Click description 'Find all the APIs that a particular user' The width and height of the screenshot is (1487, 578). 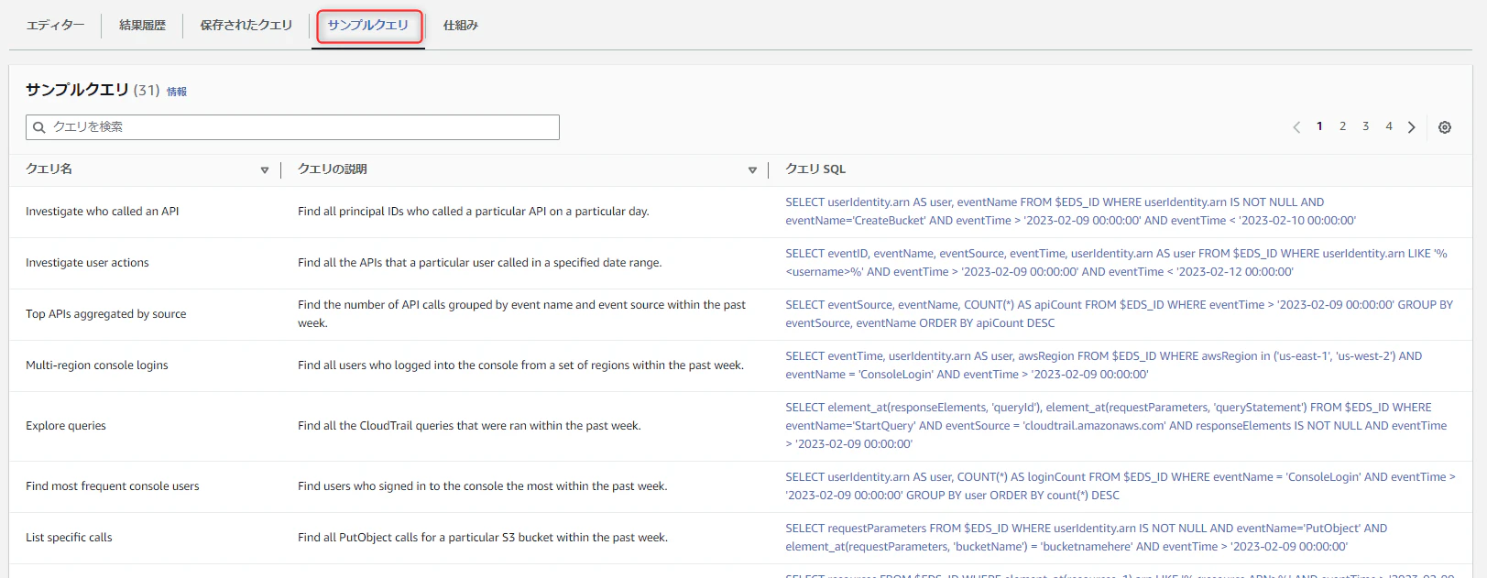click(480, 263)
